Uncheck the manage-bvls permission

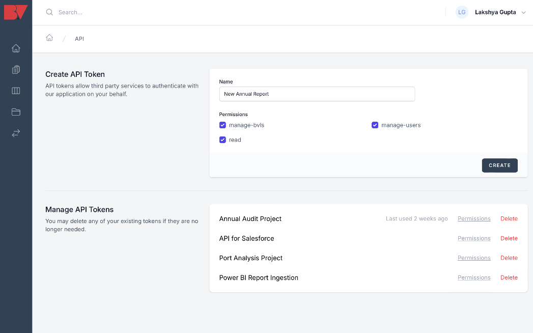(x=222, y=125)
